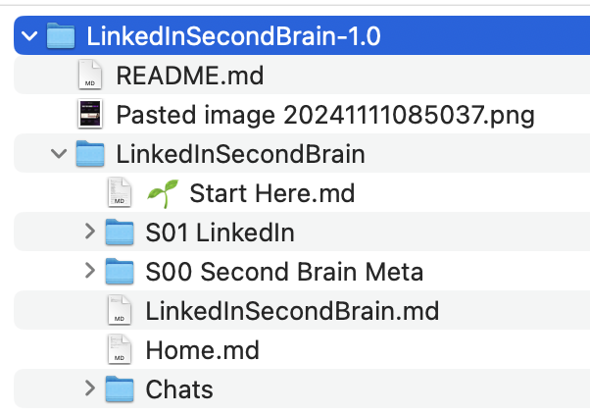This screenshot has width=590, height=414.
Task: Click the Chats folder icon
Action: (120, 389)
